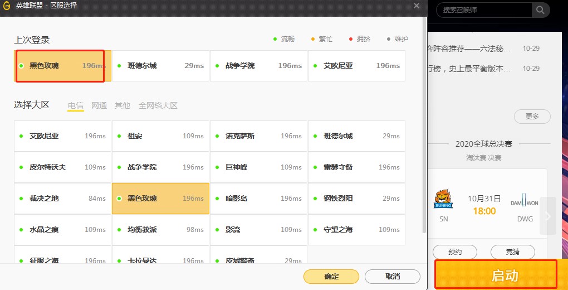Click the WeGame logo icon in title bar
This screenshot has height=290, width=568.
pos(7,6)
